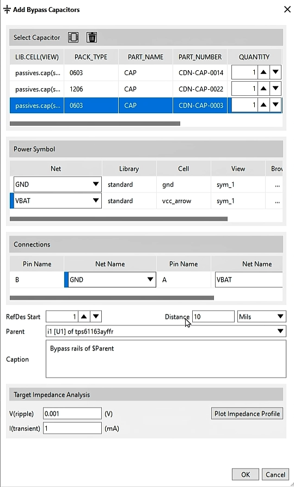The image size is (294, 487).
Task: Click pin name B cell in Connections
Action: pyautogui.click(x=36, y=280)
